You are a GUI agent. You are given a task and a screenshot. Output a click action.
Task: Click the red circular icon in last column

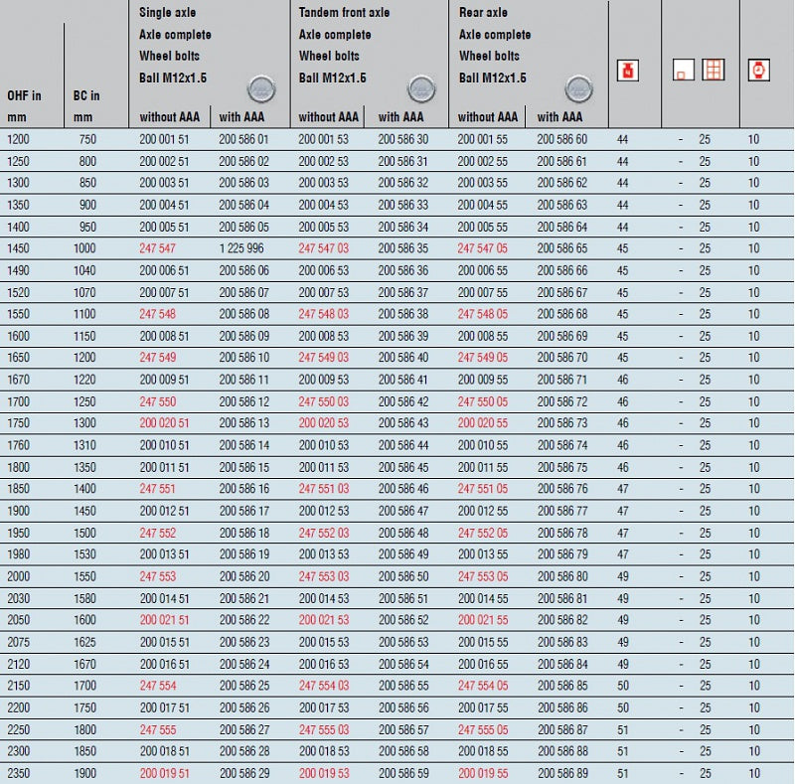pyautogui.click(x=757, y=70)
